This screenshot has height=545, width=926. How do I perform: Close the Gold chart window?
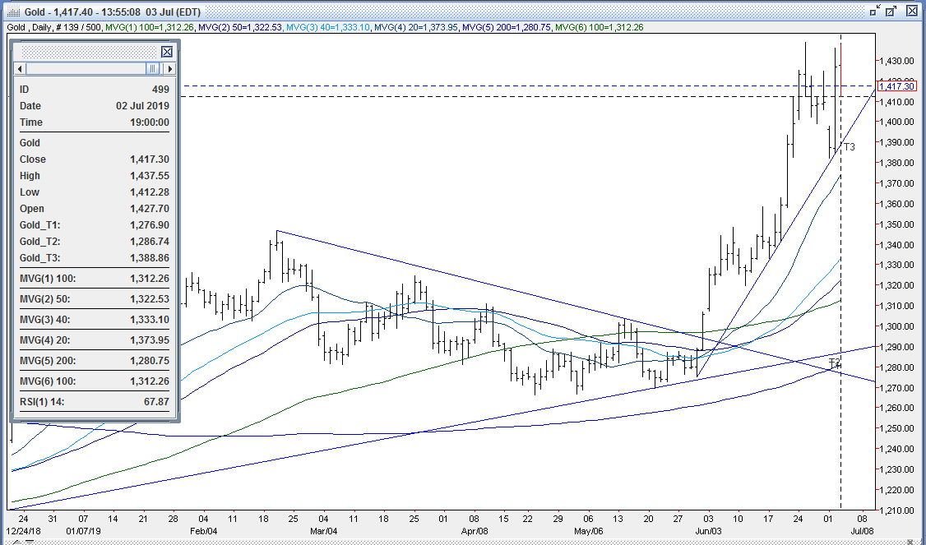point(912,11)
